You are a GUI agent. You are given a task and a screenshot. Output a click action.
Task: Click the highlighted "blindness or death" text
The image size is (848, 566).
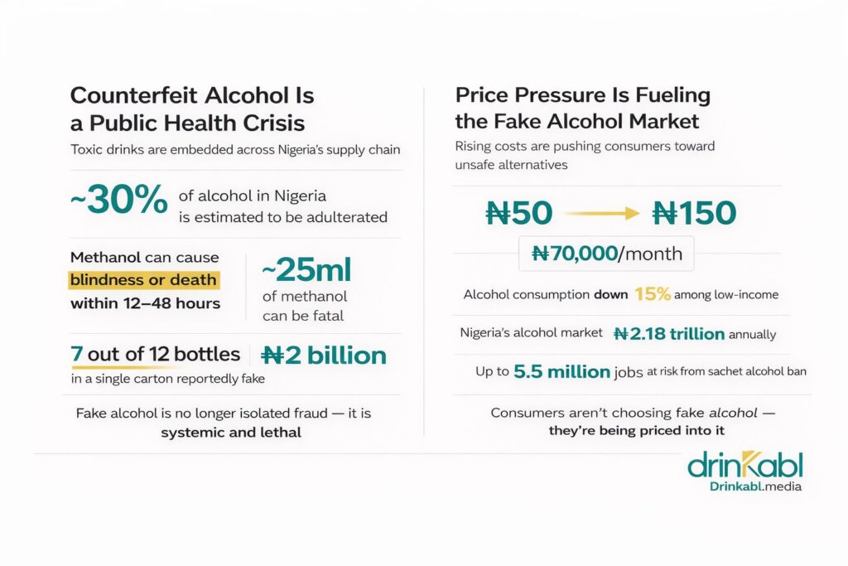(x=143, y=279)
